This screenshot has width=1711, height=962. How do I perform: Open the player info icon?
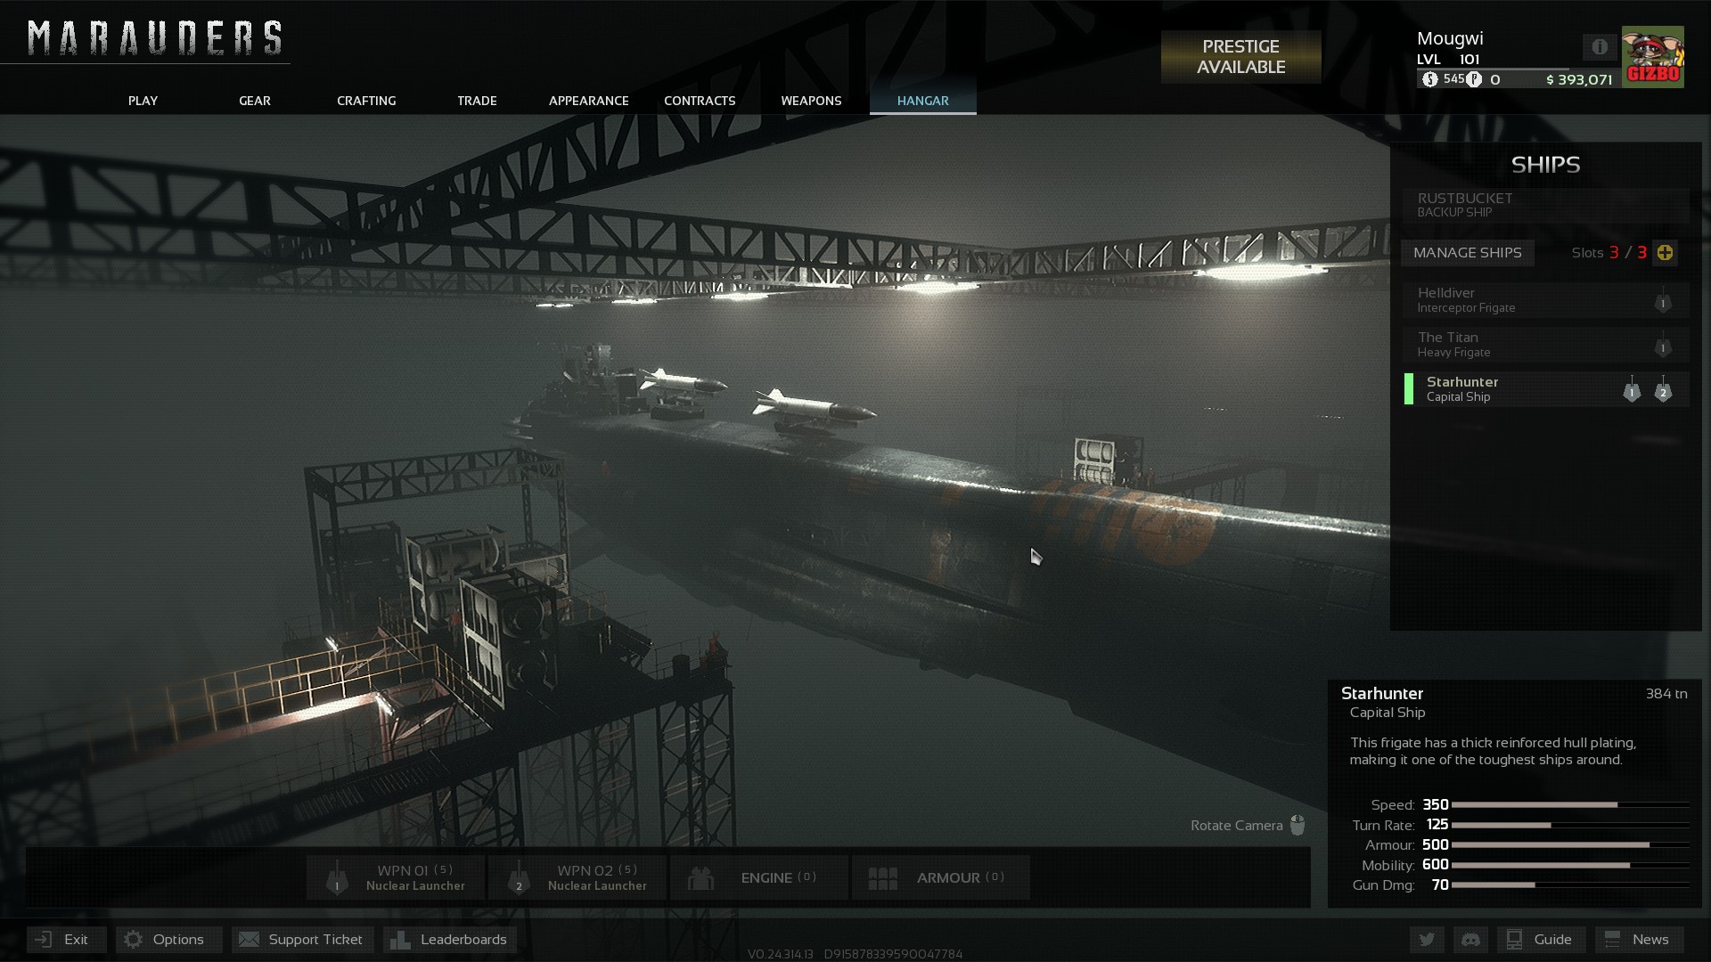tap(1600, 46)
